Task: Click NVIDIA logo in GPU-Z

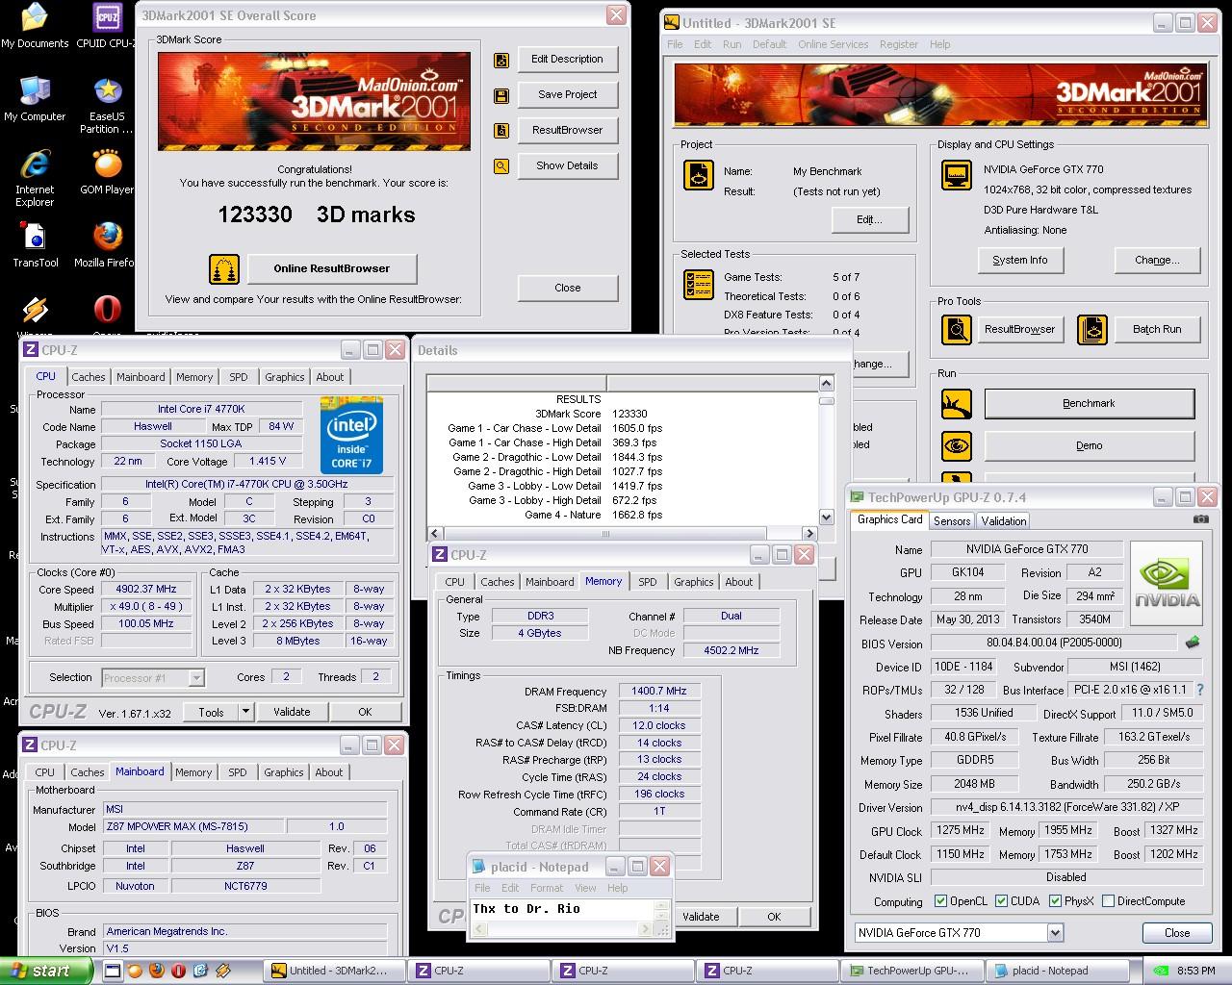Action: coord(1167,585)
